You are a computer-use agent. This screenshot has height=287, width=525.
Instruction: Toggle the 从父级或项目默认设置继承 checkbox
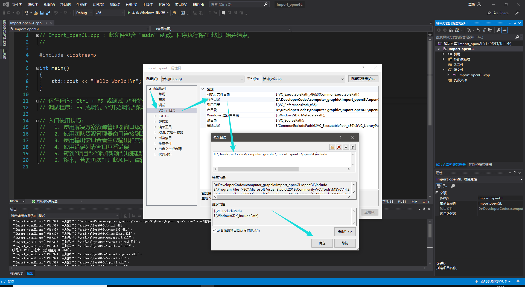(x=214, y=230)
